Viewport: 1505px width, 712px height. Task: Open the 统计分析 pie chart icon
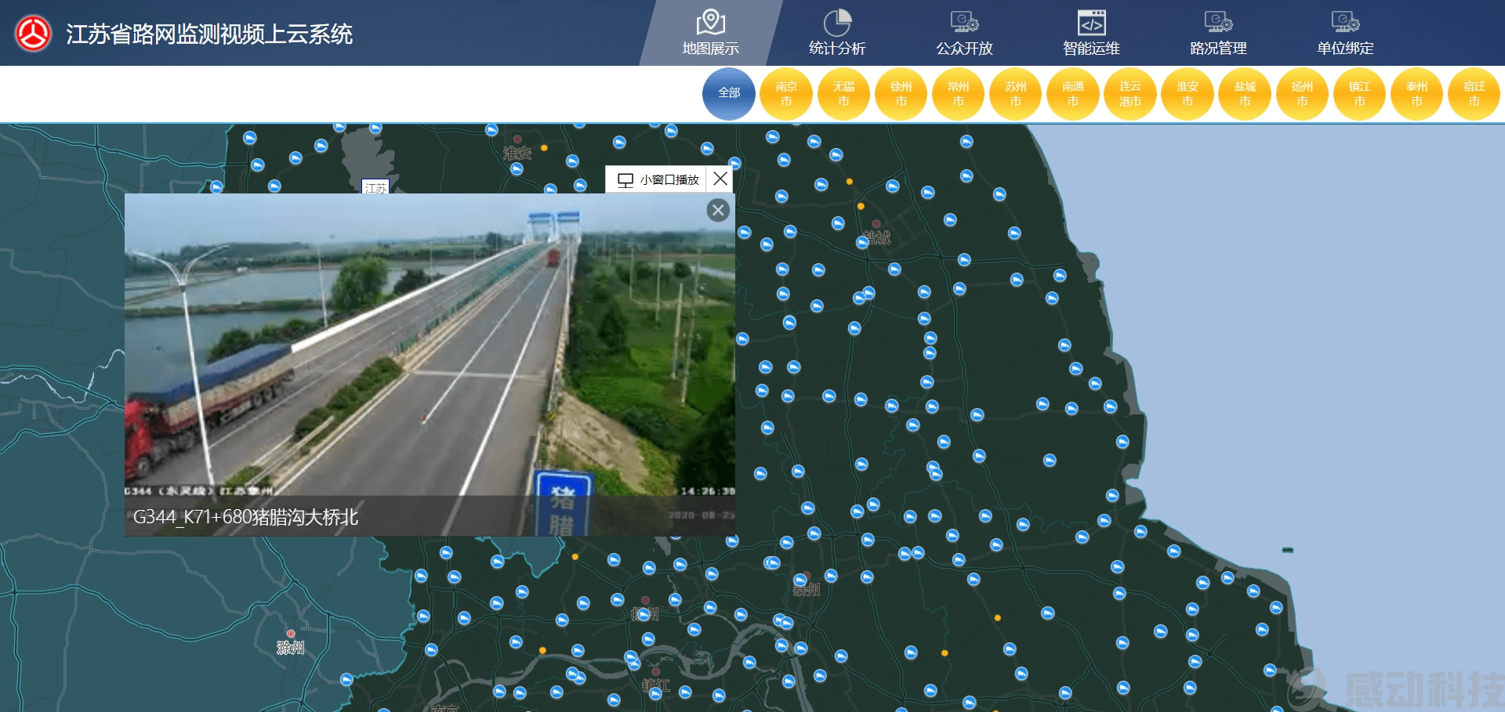[x=837, y=23]
